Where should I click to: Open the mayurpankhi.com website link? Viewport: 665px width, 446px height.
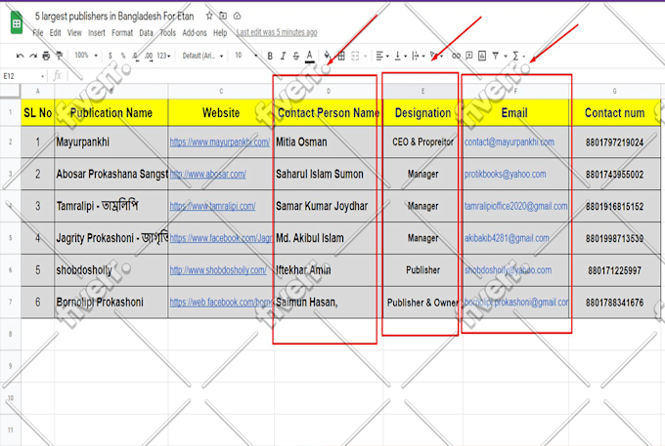click(220, 142)
